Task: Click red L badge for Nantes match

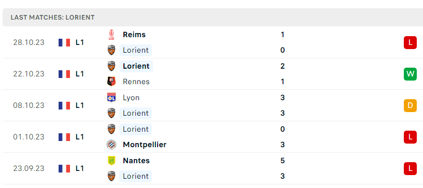Action: click(x=410, y=169)
